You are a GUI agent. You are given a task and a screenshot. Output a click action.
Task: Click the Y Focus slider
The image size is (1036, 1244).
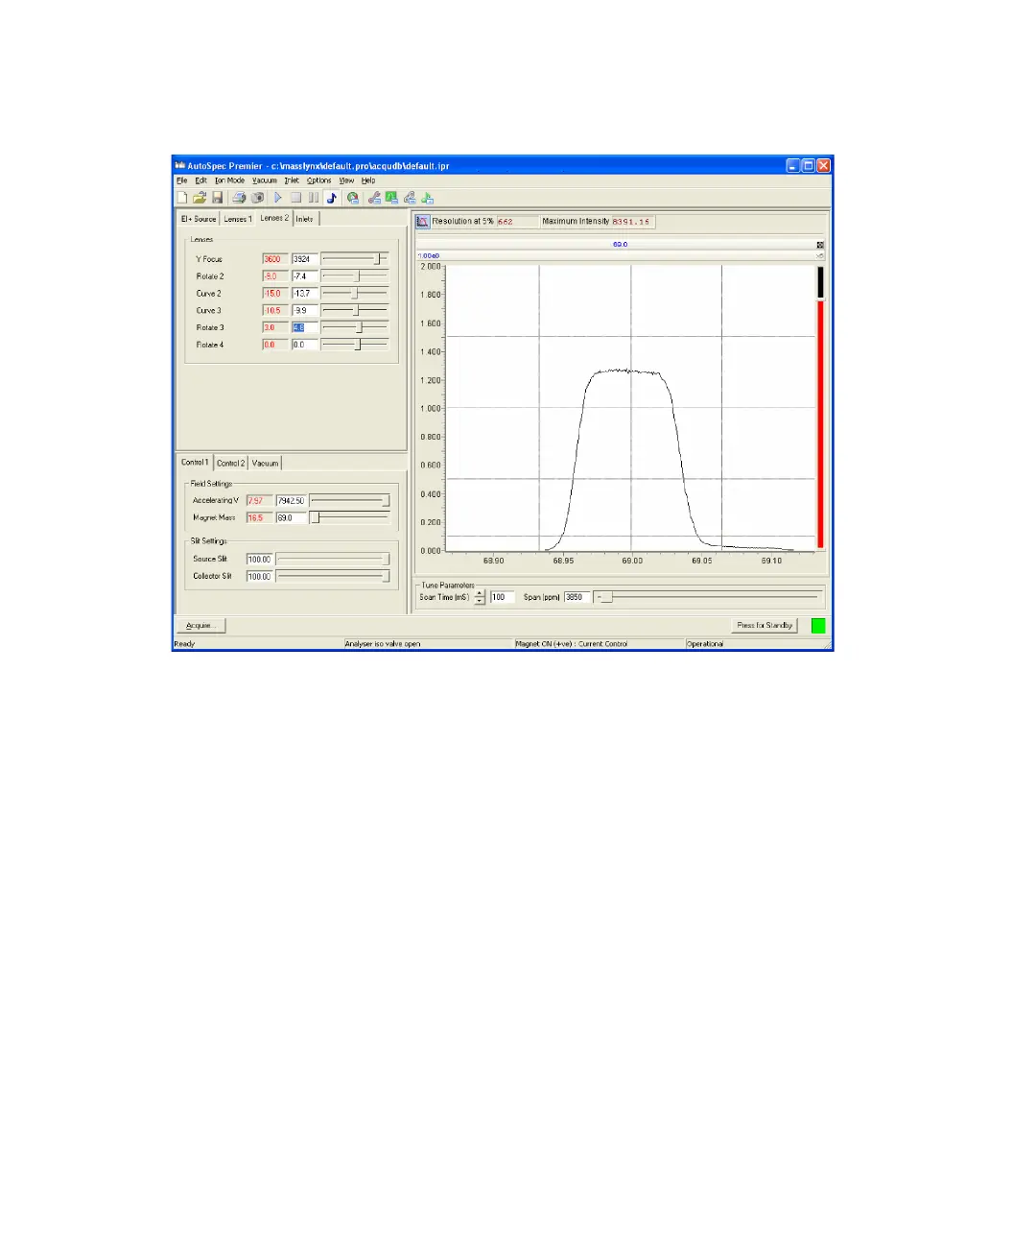355,259
